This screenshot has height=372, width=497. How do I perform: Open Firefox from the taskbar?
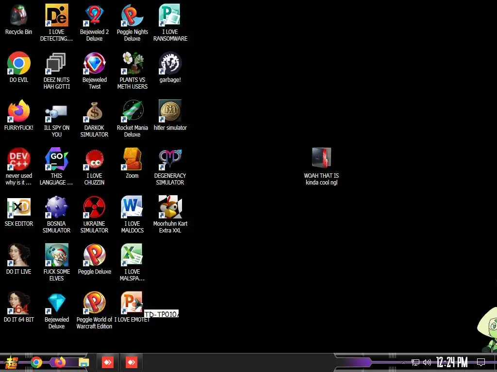click(60, 362)
